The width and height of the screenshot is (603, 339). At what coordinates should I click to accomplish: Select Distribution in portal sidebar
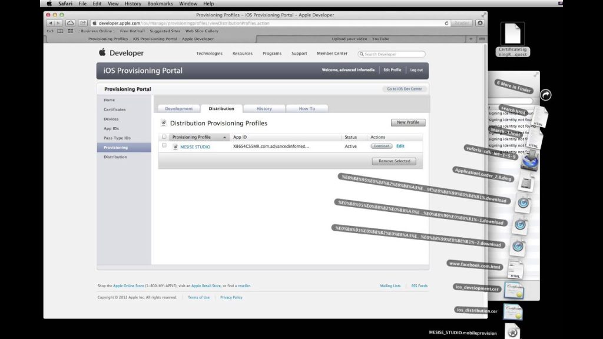(115, 157)
